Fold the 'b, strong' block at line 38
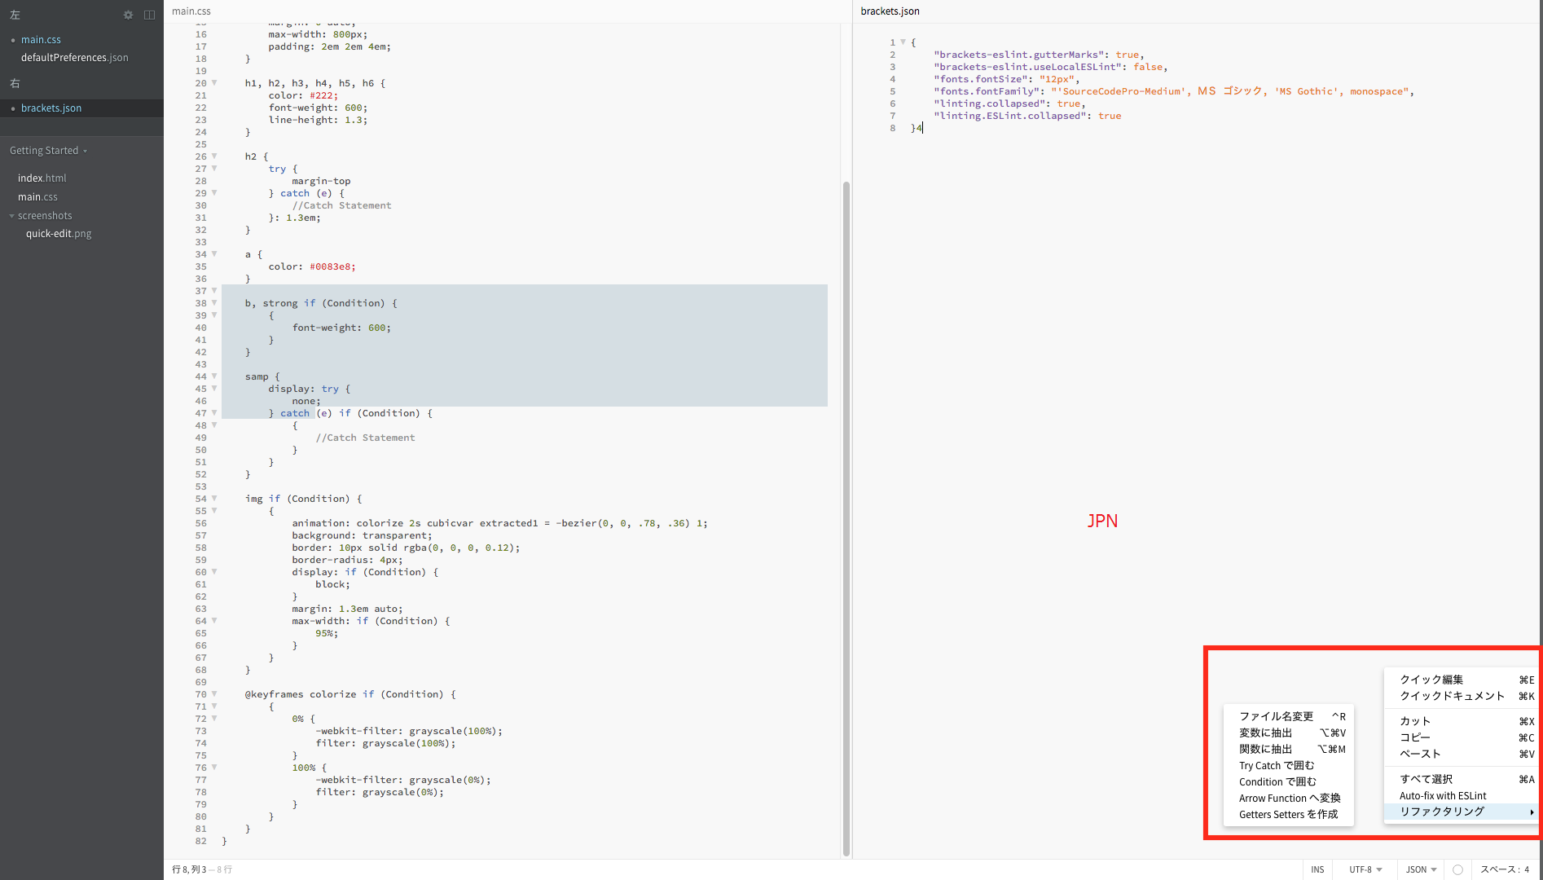This screenshot has height=880, width=1543. pyautogui.click(x=214, y=303)
